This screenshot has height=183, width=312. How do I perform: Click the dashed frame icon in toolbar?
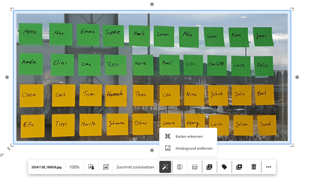[x=195, y=167]
